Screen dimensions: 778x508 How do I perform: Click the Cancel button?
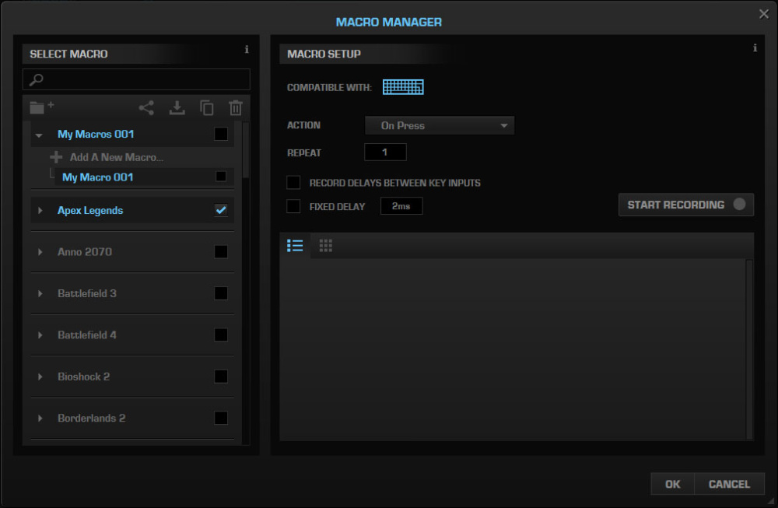729,484
